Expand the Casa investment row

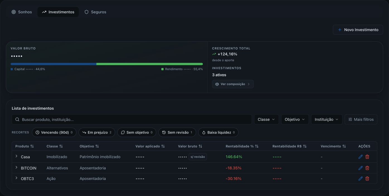(16, 157)
